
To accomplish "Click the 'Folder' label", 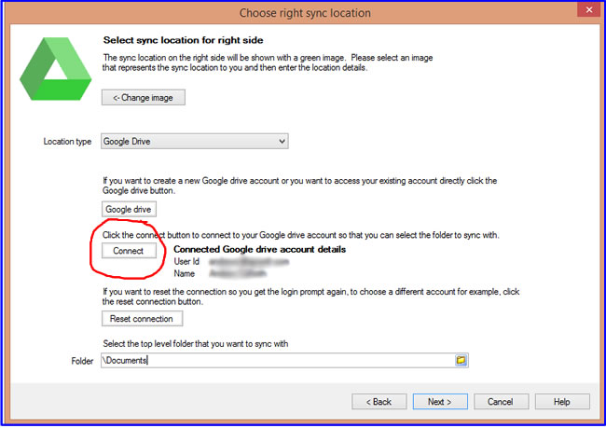I will point(82,361).
